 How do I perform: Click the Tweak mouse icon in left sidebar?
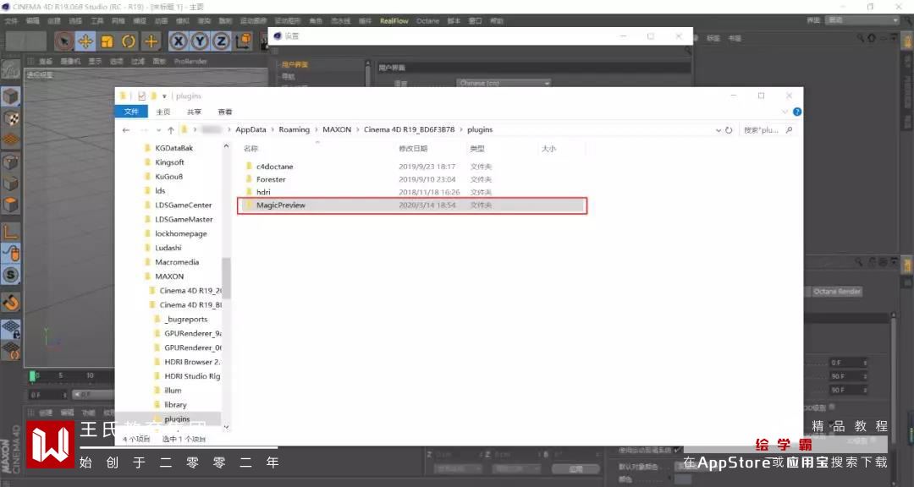coord(10,253)
